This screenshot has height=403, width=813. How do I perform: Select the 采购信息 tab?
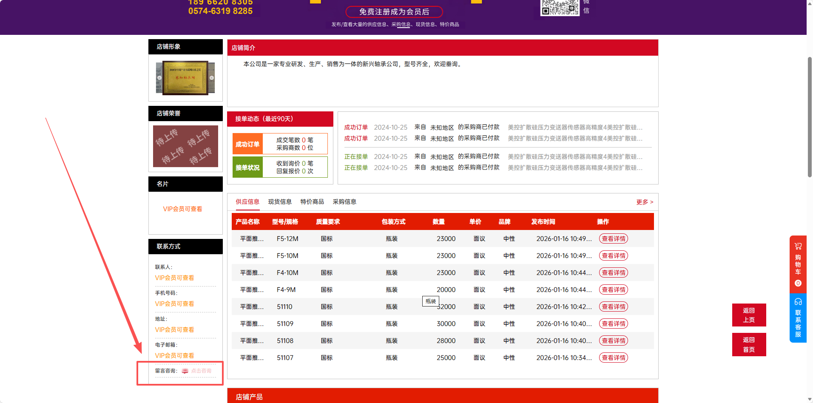[x=344, y=202]
